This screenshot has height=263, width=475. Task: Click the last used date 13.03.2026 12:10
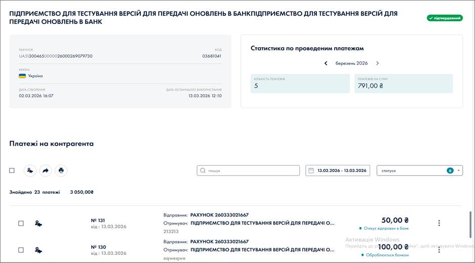coord(205,96)
